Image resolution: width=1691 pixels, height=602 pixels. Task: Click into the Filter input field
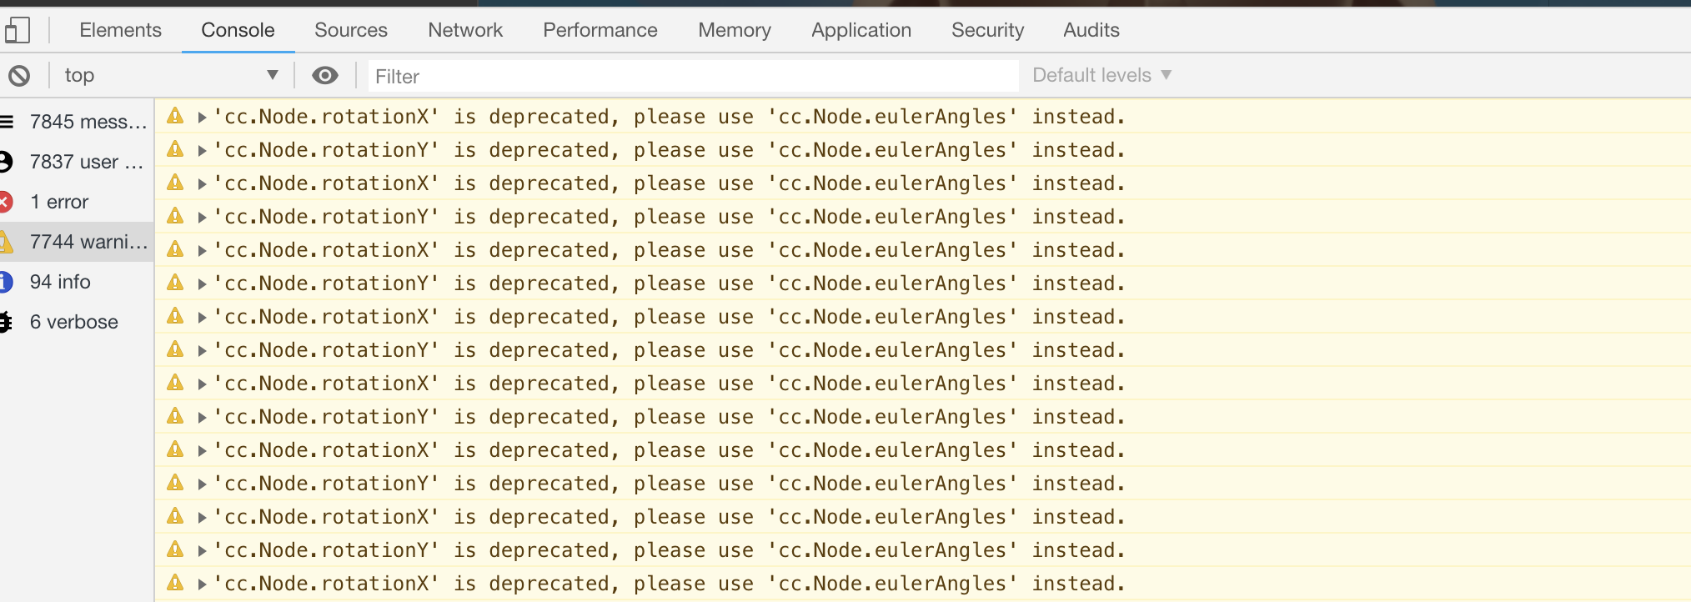692,77
